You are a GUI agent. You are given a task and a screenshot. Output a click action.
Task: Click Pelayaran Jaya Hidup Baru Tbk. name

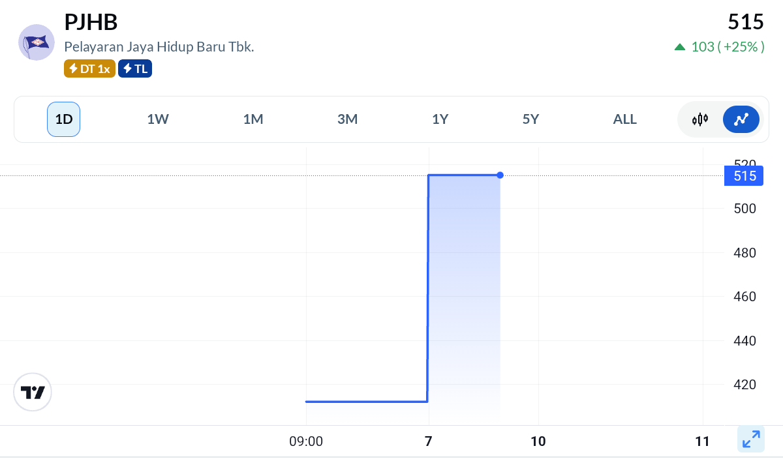click(x=159, y=47)
